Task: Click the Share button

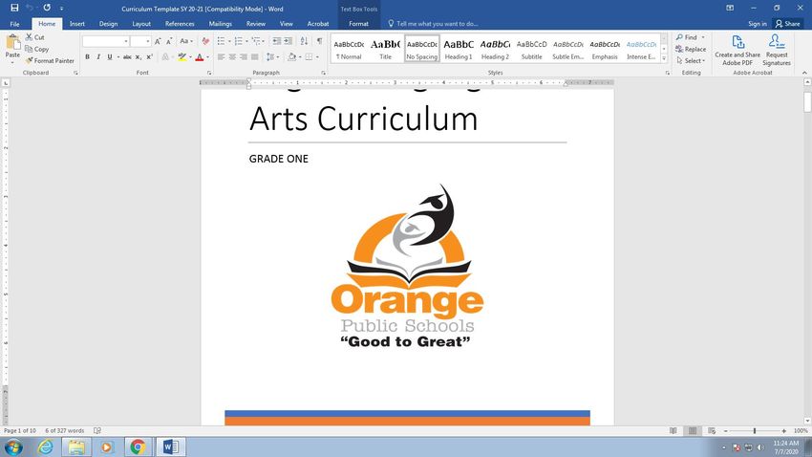Action: [x=787, y=24]
